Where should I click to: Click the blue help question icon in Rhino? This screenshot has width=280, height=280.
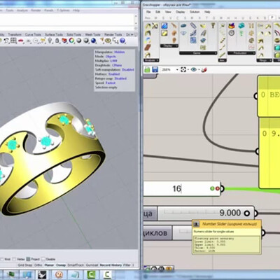[122, 41]
